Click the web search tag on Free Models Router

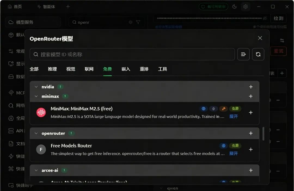coord(223,146)
